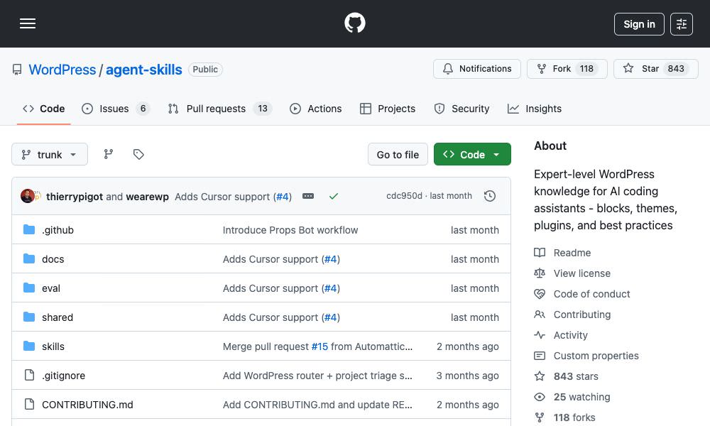
Task: Open commit history via the clock icon
Action: (x=490, y=195)
